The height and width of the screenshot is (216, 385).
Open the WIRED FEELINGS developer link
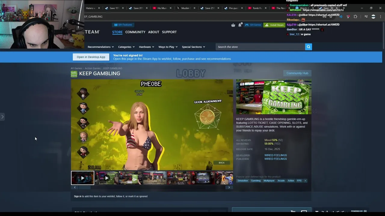pos(276,155)
